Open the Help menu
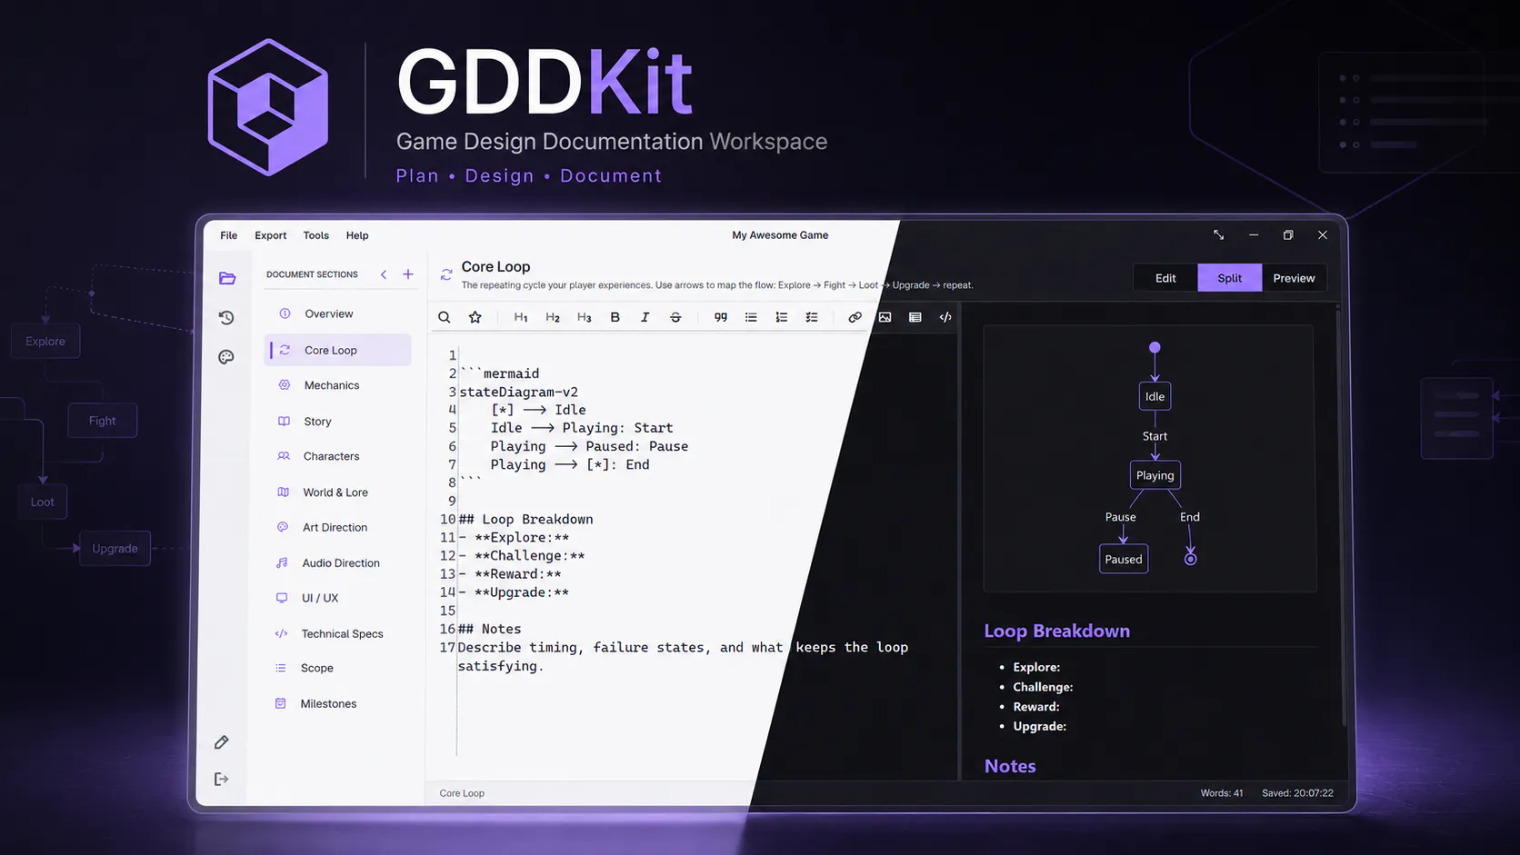 (x=357, y=235)
